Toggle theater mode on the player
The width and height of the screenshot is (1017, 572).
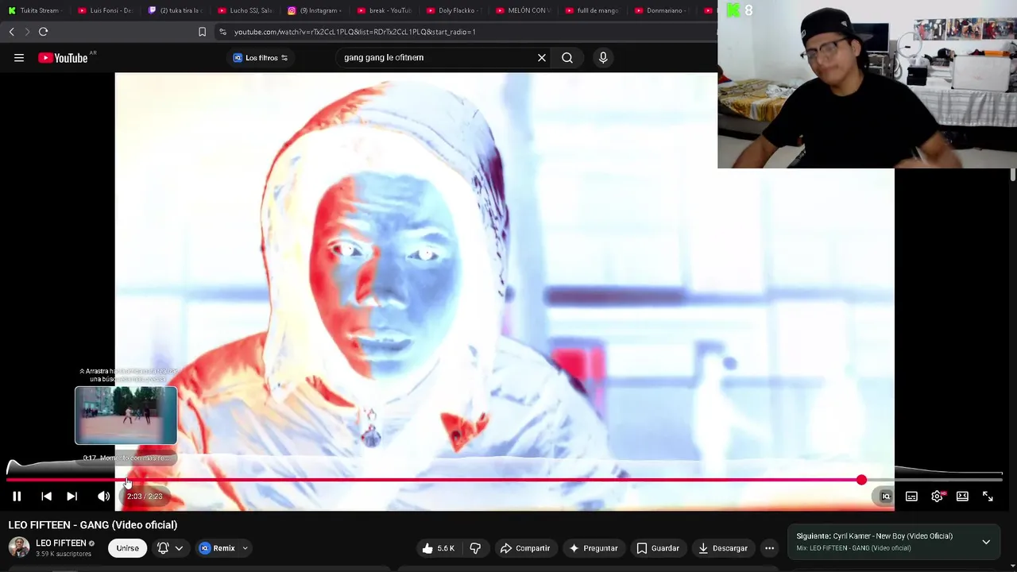tap(962, 497)
